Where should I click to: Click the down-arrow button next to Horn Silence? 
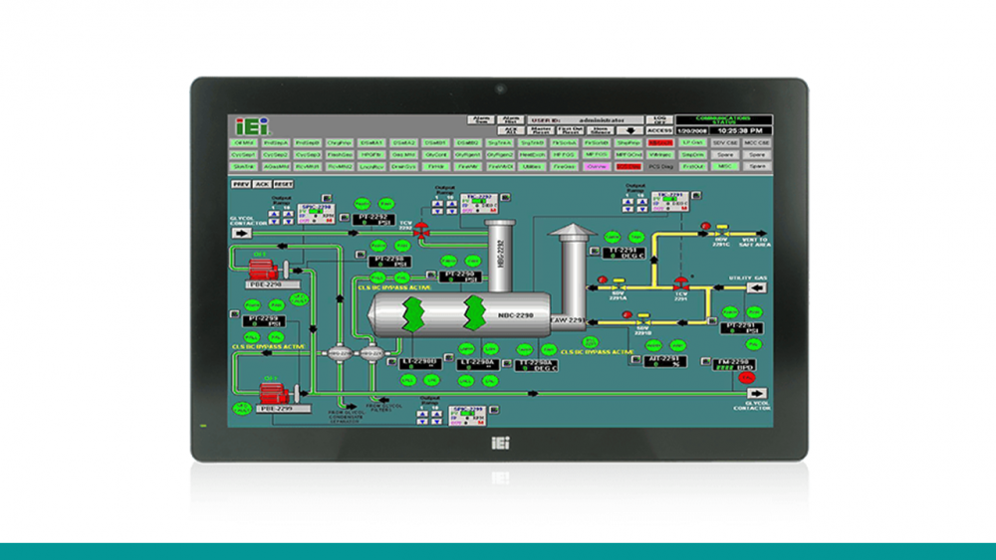click(x=630, y=130)
